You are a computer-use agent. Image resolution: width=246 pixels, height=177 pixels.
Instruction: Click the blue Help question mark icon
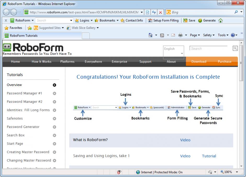tap(233, 35)
